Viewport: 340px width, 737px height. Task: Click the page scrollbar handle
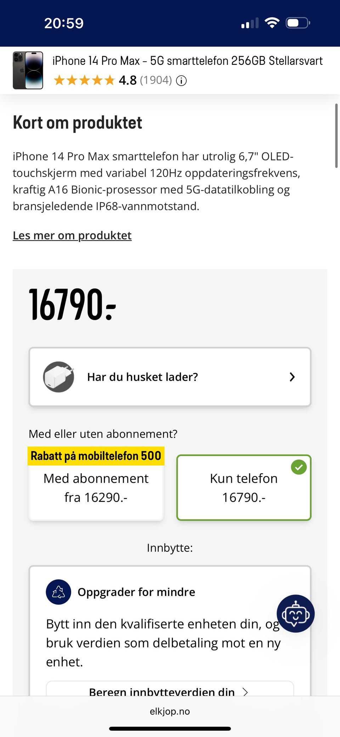click(336, 136)
